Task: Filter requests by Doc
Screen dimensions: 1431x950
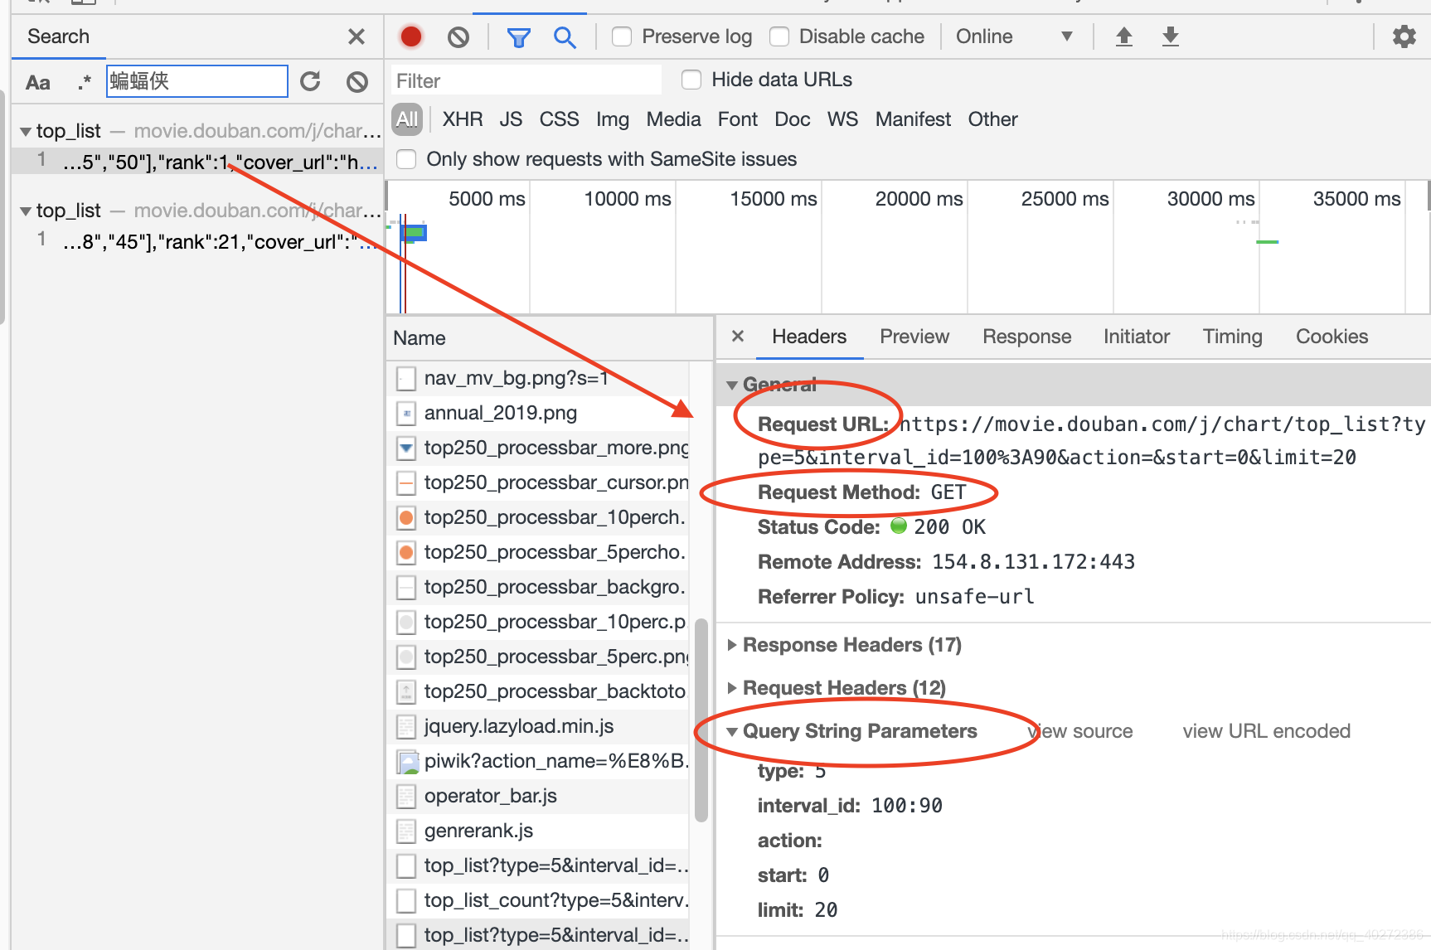Action: [x=793, y=119]
